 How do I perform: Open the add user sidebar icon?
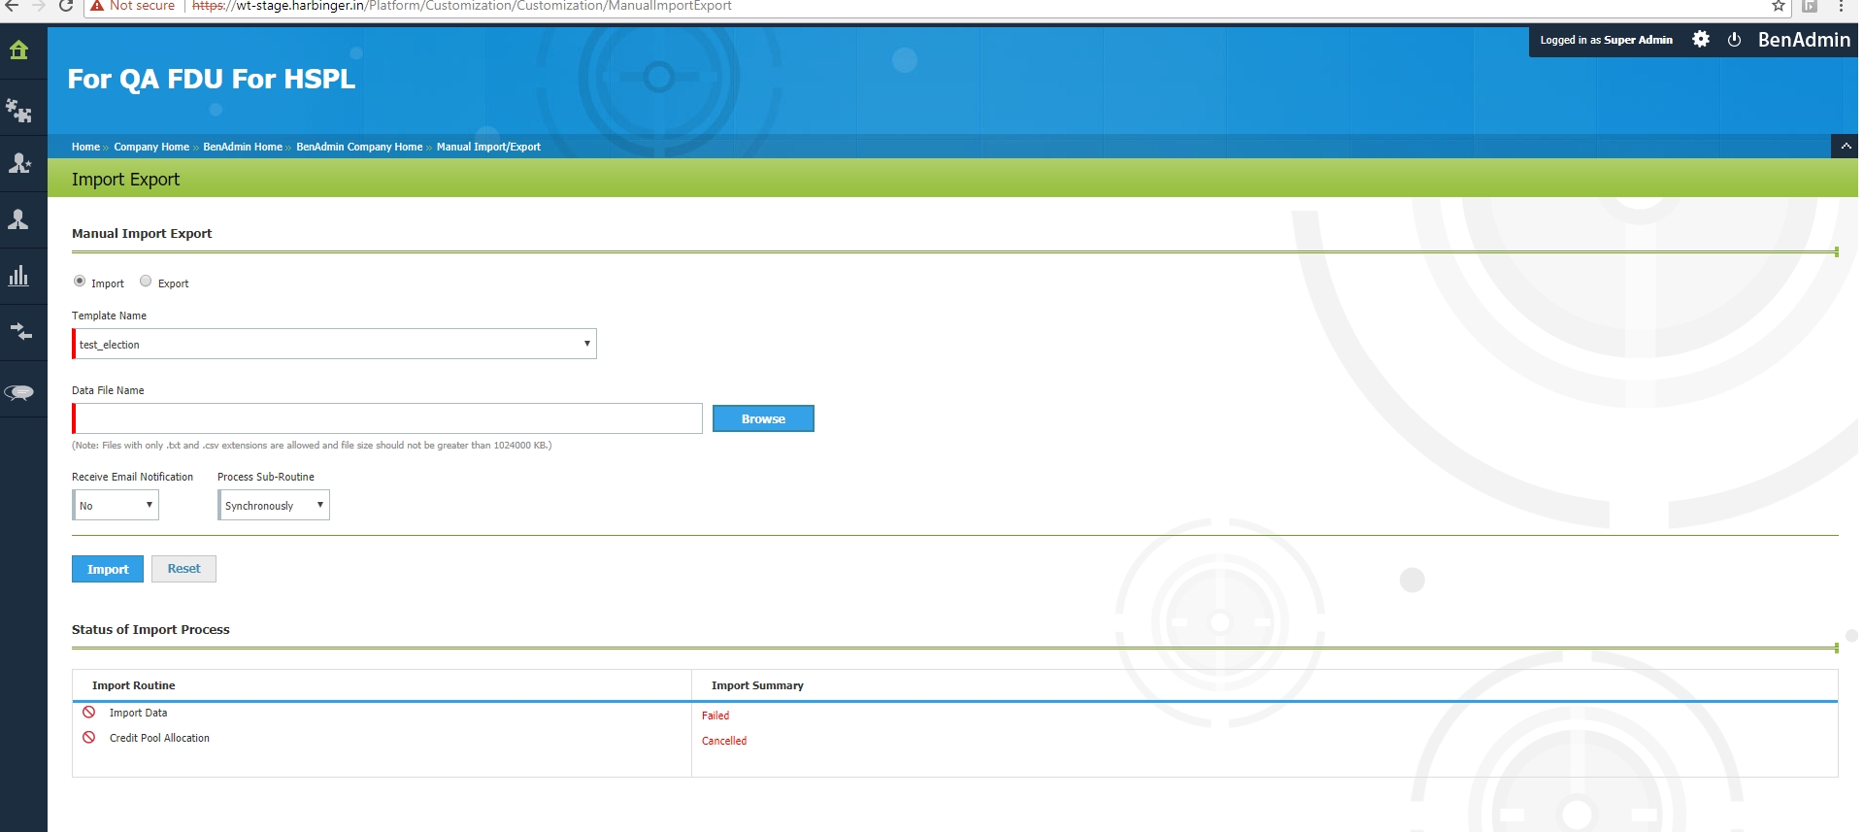[18, 163]
